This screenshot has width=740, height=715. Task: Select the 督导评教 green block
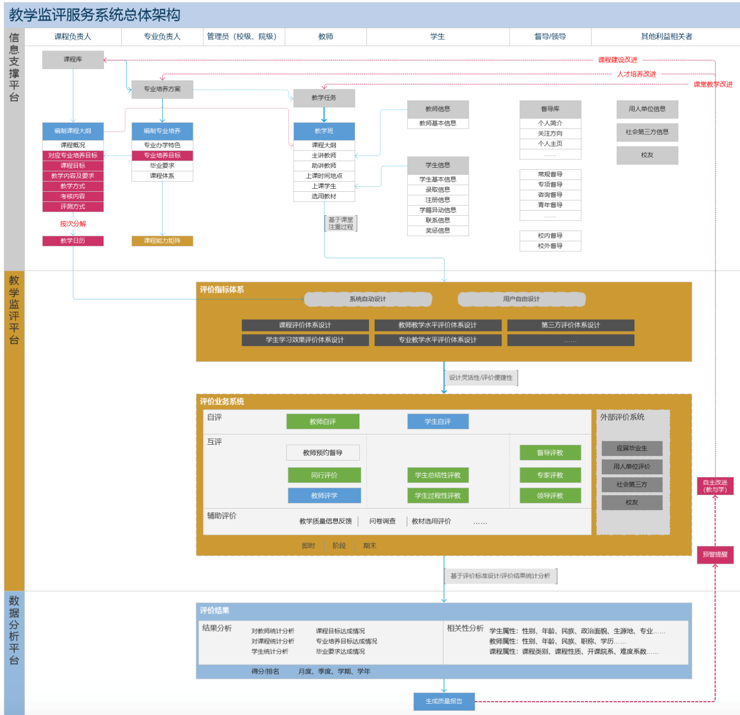(550, 453)
